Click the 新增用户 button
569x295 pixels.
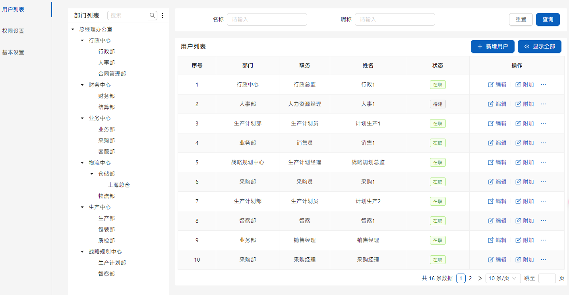[492, 46]
